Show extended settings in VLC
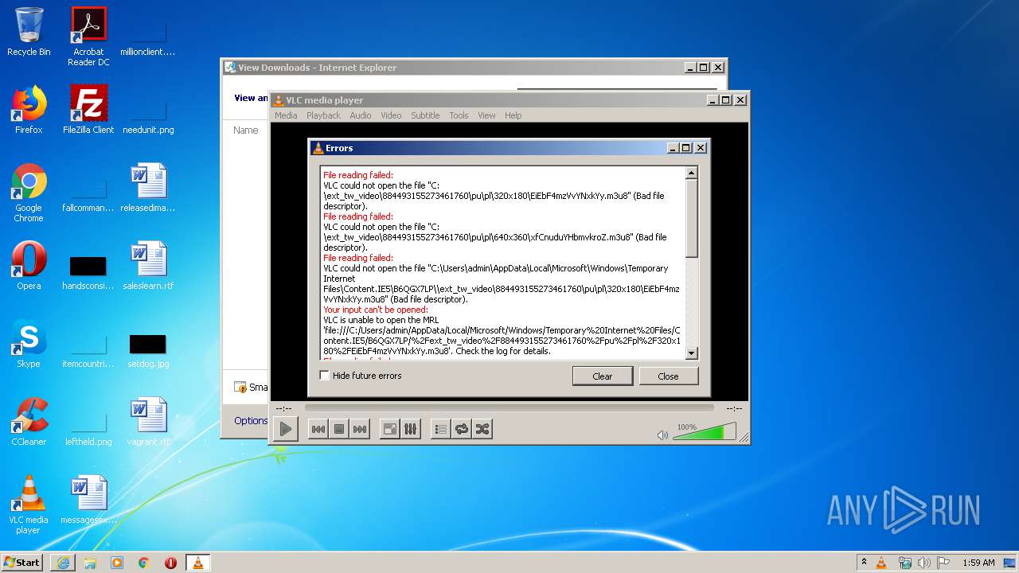 (410, 429)
